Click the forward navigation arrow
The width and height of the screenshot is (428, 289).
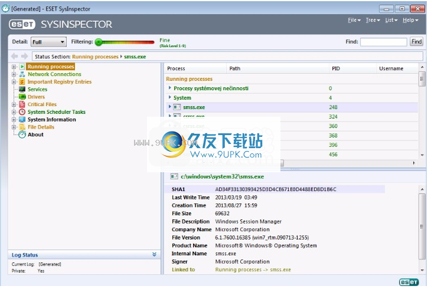pos(25,57)
